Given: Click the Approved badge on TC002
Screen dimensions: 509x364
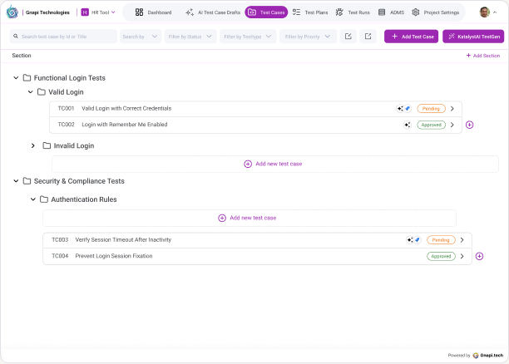Looking at the screenshot, I should (431, 125).
